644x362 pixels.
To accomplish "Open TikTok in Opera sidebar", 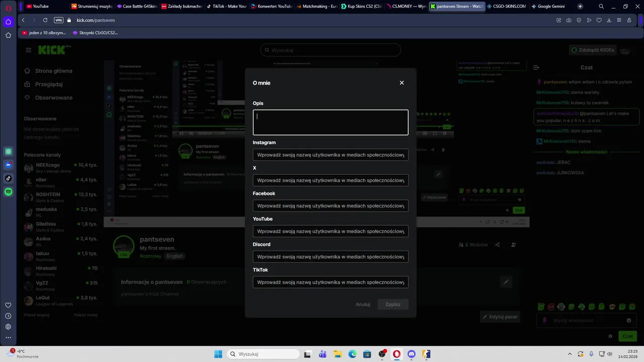I will tap(8, 178).
